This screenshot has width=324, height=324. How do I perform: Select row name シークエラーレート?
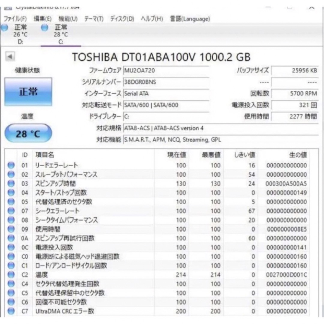coord(57,211)
